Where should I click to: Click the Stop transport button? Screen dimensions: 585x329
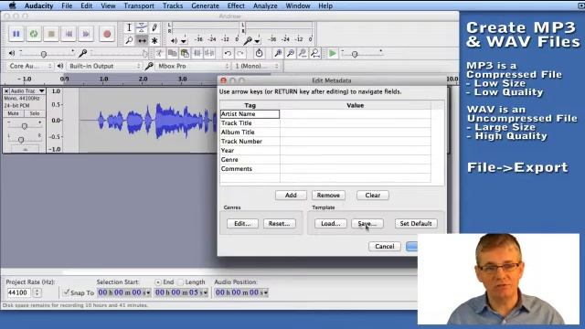tap(51, 34)
